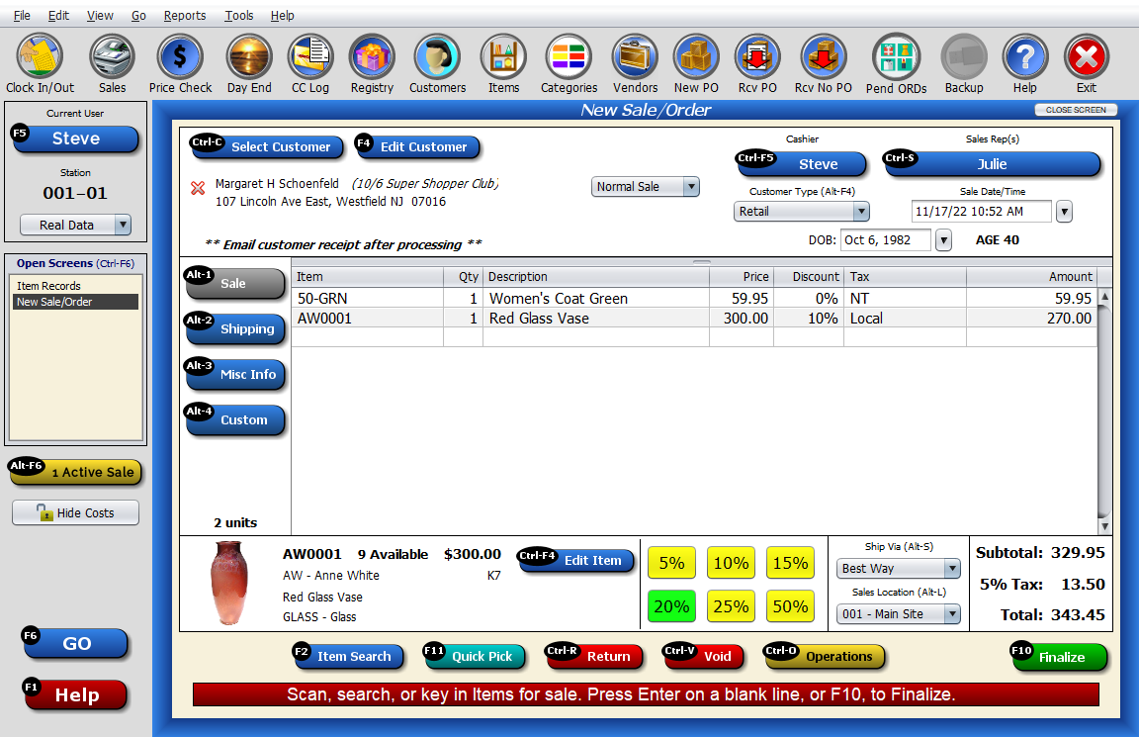Viewport: 1139px width, 737px height.
Task: Open the Sale Date/Time dropdown
Action: [1063, 211]
